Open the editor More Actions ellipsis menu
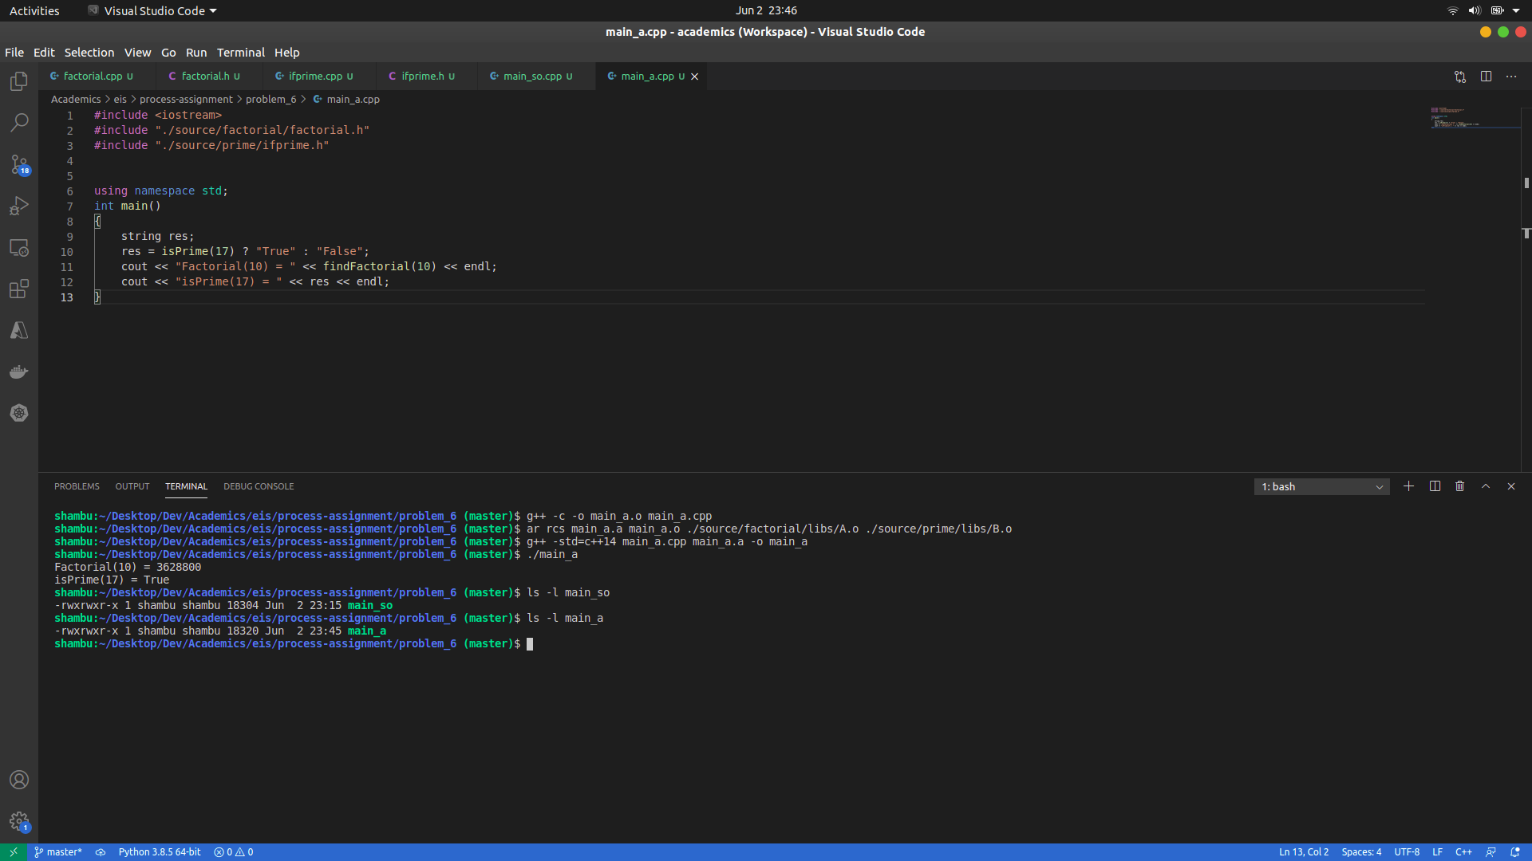 click(1511, 77)
